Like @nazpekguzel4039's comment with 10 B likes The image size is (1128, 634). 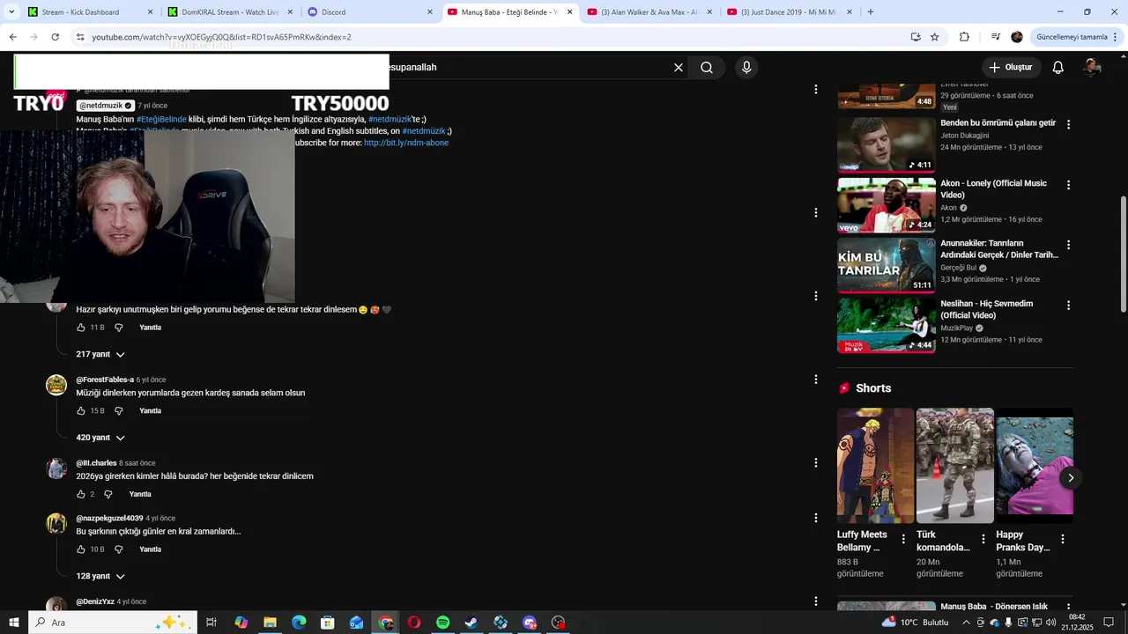pos(81,549)
